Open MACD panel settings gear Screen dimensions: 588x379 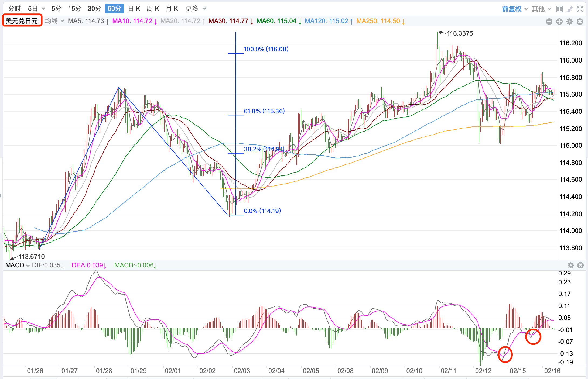coord(571,265)
